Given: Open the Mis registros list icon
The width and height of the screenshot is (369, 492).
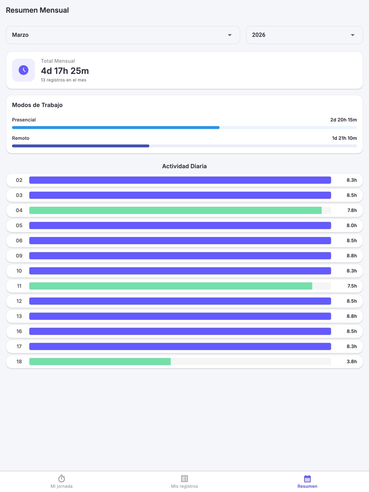Looking at the screenshot, I should (184, 478).
